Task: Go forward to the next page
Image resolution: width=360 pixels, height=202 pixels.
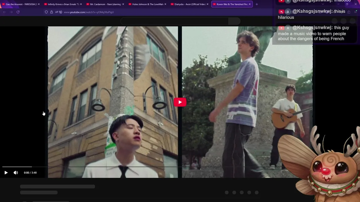Action: 11,12
